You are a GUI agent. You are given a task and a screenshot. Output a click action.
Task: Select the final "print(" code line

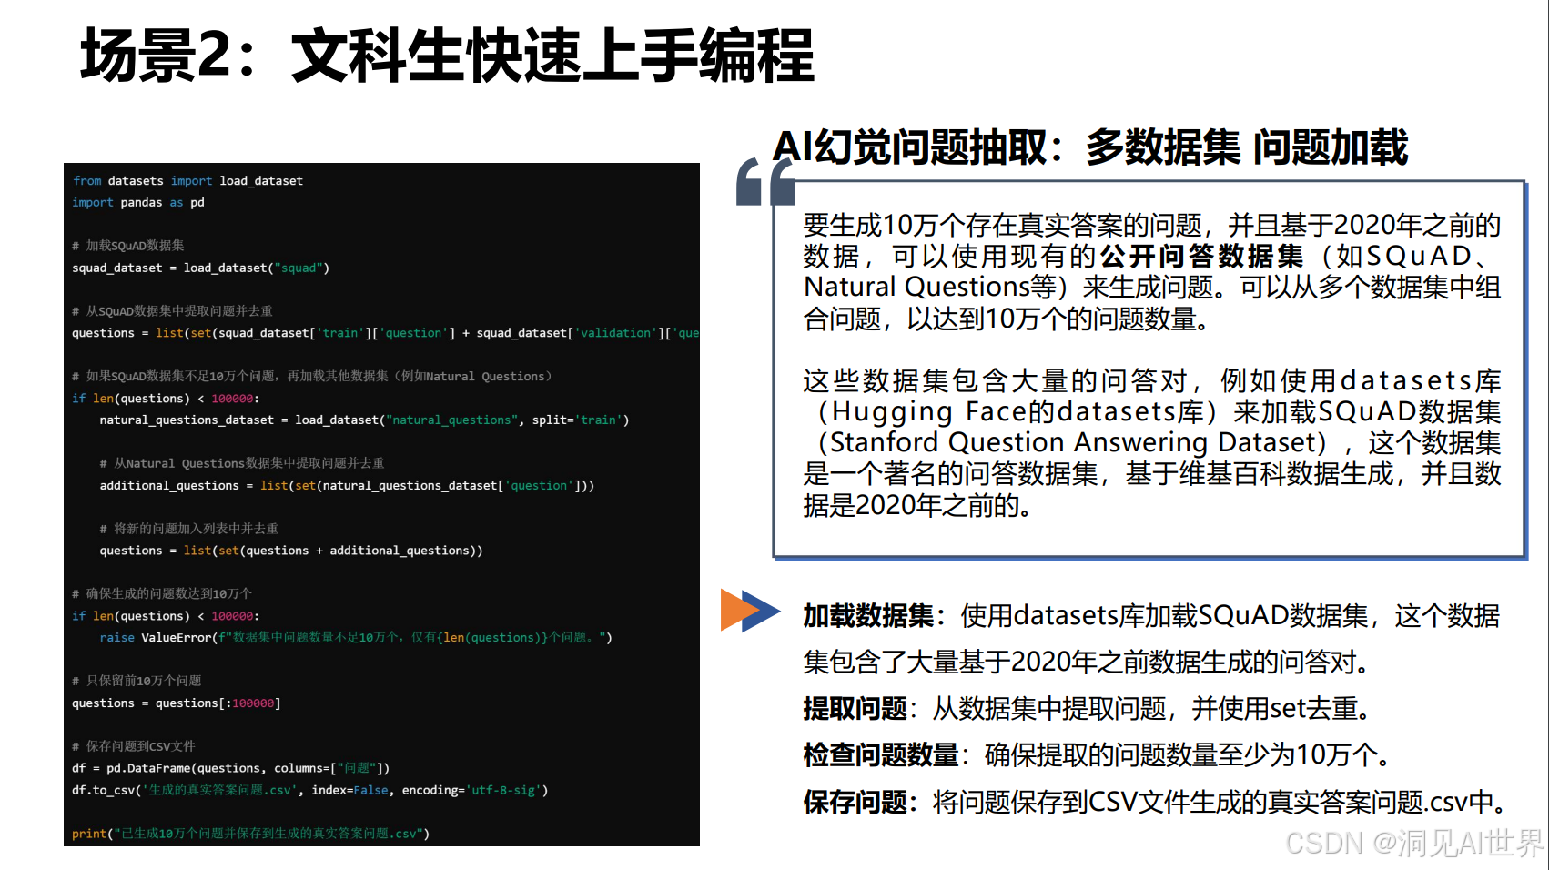click(x=251, y=834)
